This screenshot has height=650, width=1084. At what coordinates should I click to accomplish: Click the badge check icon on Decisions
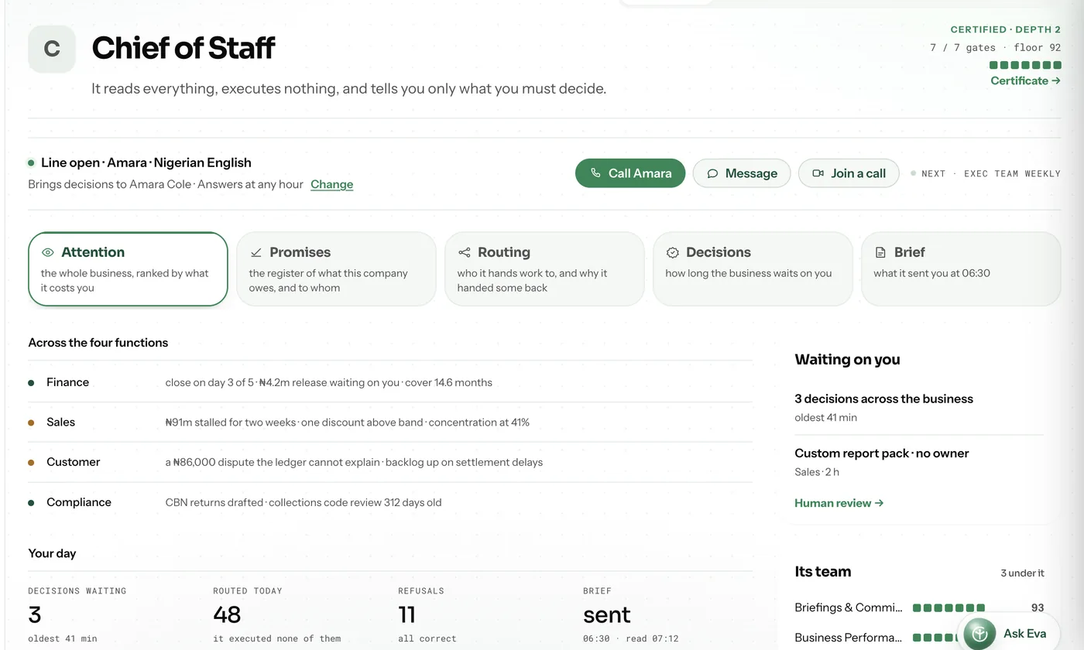[x=673, y=252]
